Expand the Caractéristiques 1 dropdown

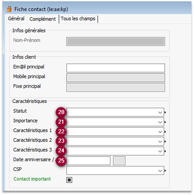pyautogui.click(x=160, y=132)
